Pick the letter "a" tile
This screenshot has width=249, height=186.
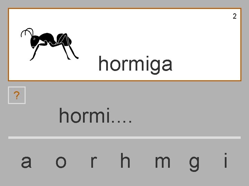[x=26, y=162]
